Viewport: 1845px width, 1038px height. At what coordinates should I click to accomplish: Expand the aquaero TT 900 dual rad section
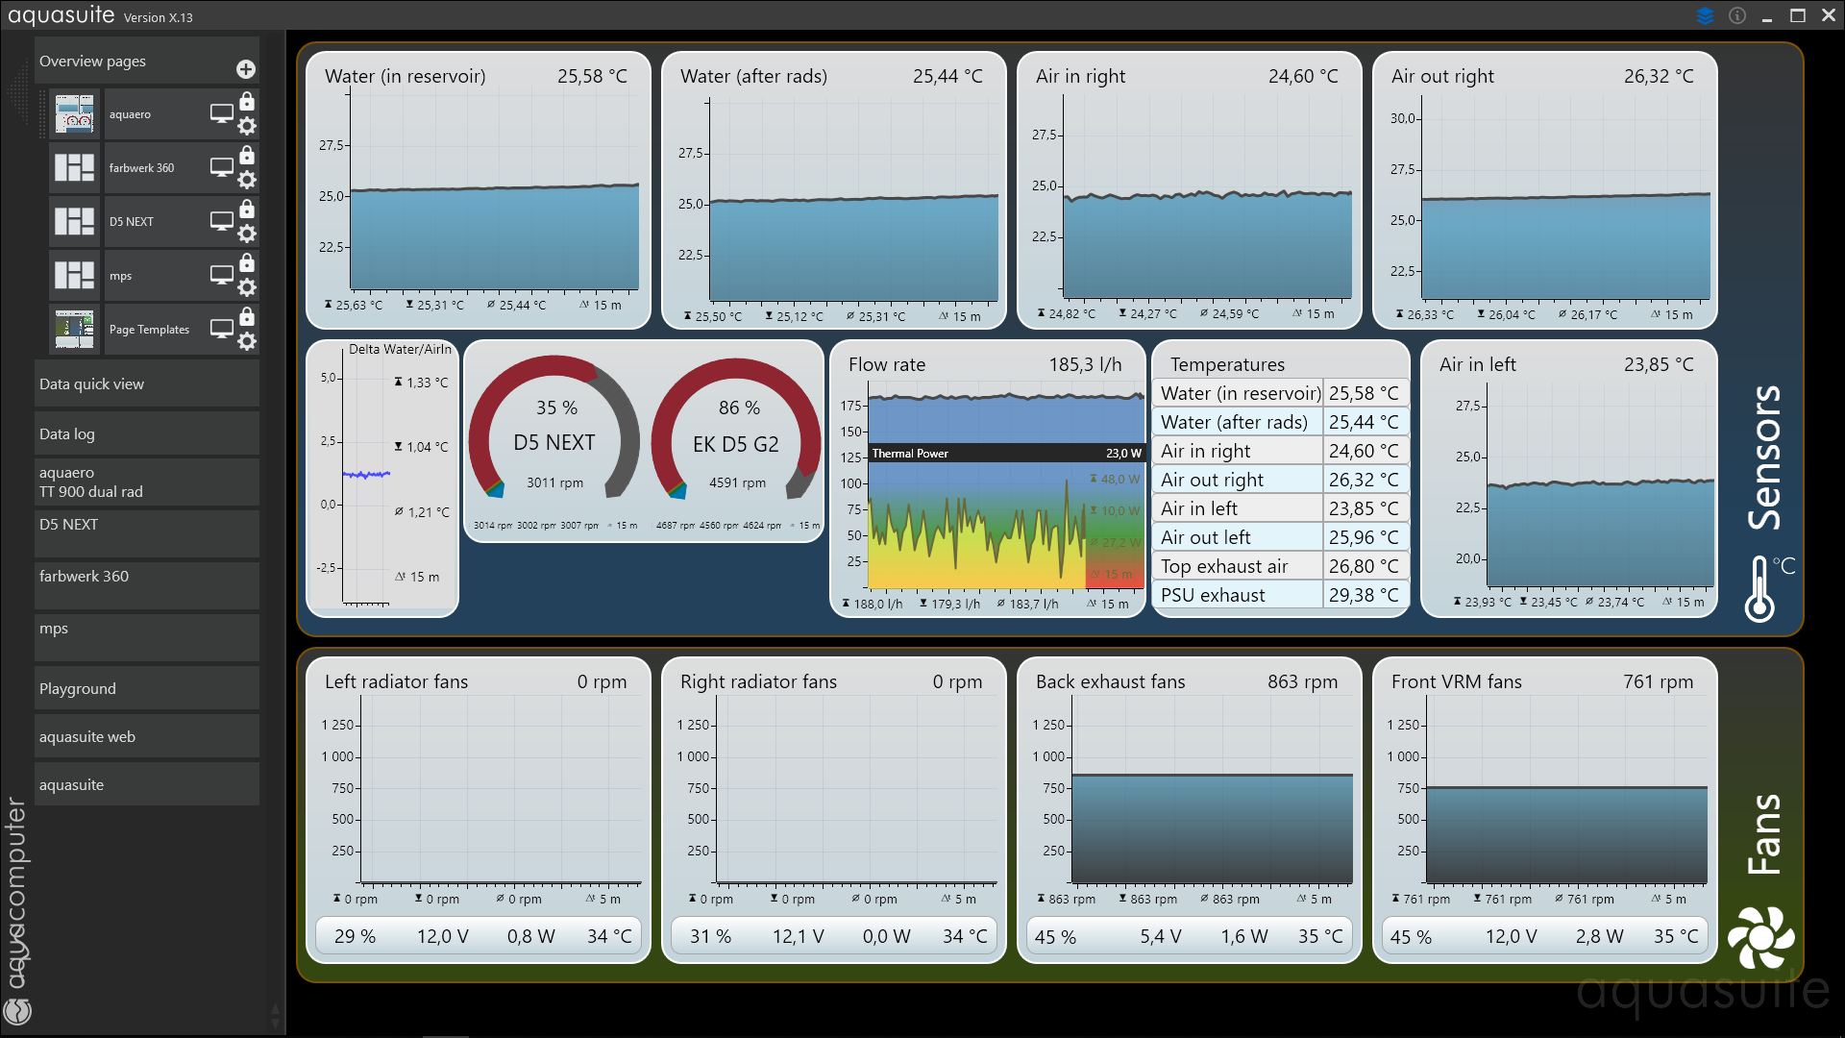coord(146,482)
